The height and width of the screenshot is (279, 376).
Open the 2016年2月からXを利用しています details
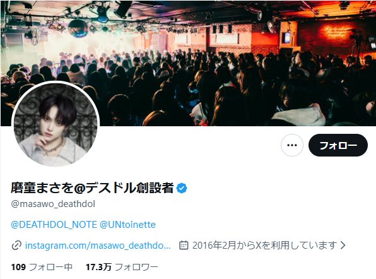pyautogui.click(x=265, y=245)
